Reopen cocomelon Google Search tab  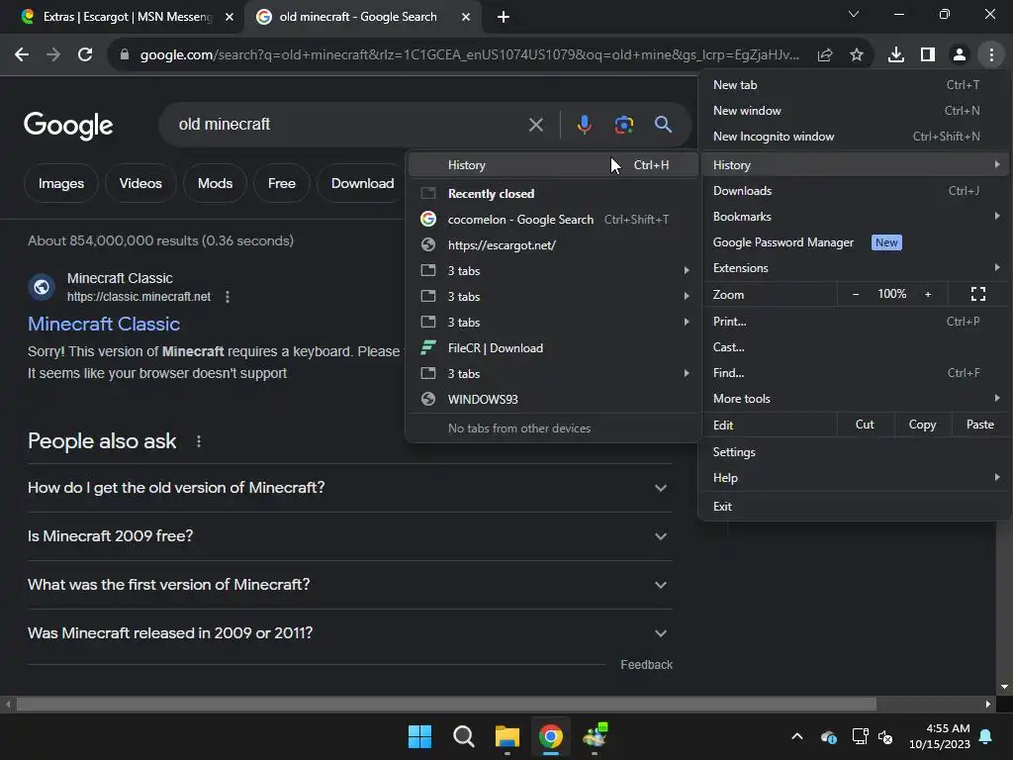click(x=554, y=219)
